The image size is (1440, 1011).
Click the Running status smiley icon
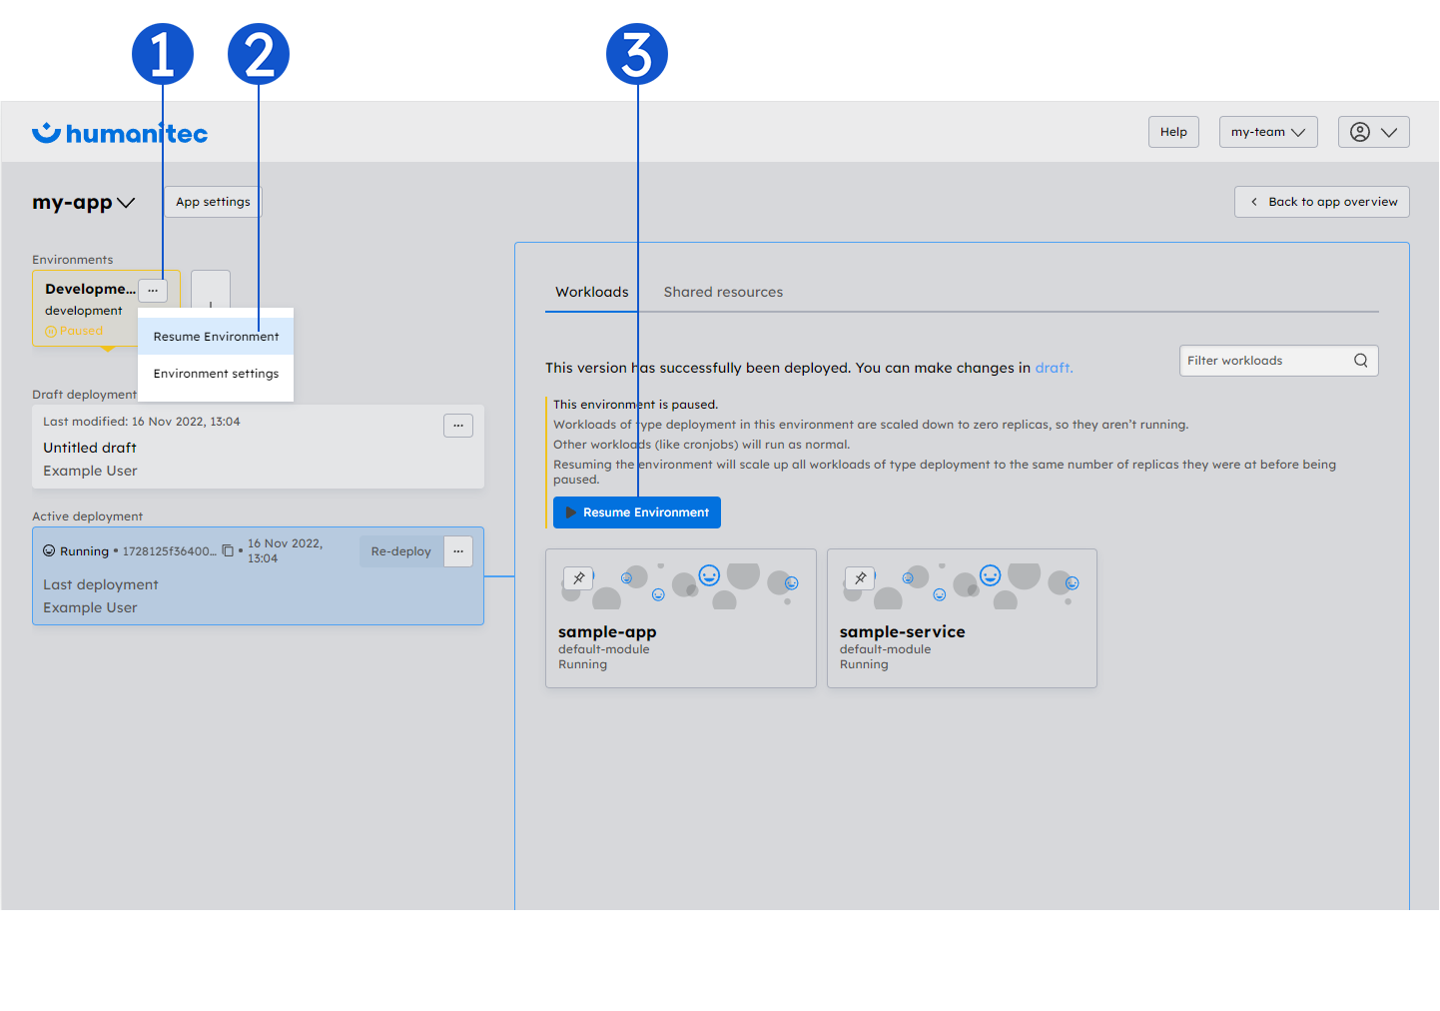point(49,550)
